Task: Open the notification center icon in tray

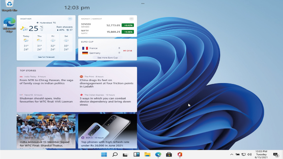Action: point(275,154)
